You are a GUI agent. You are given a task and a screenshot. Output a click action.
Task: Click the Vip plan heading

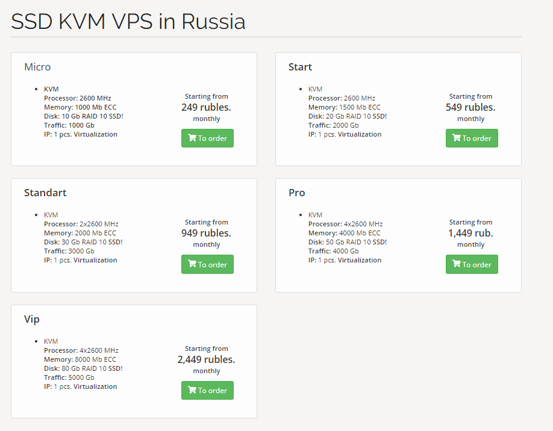32,319
